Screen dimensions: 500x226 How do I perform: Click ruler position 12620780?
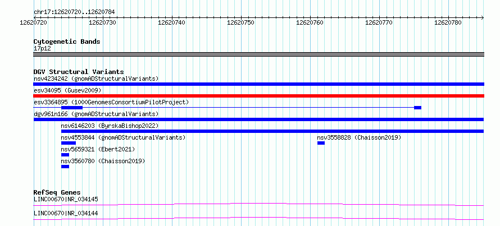448,22
